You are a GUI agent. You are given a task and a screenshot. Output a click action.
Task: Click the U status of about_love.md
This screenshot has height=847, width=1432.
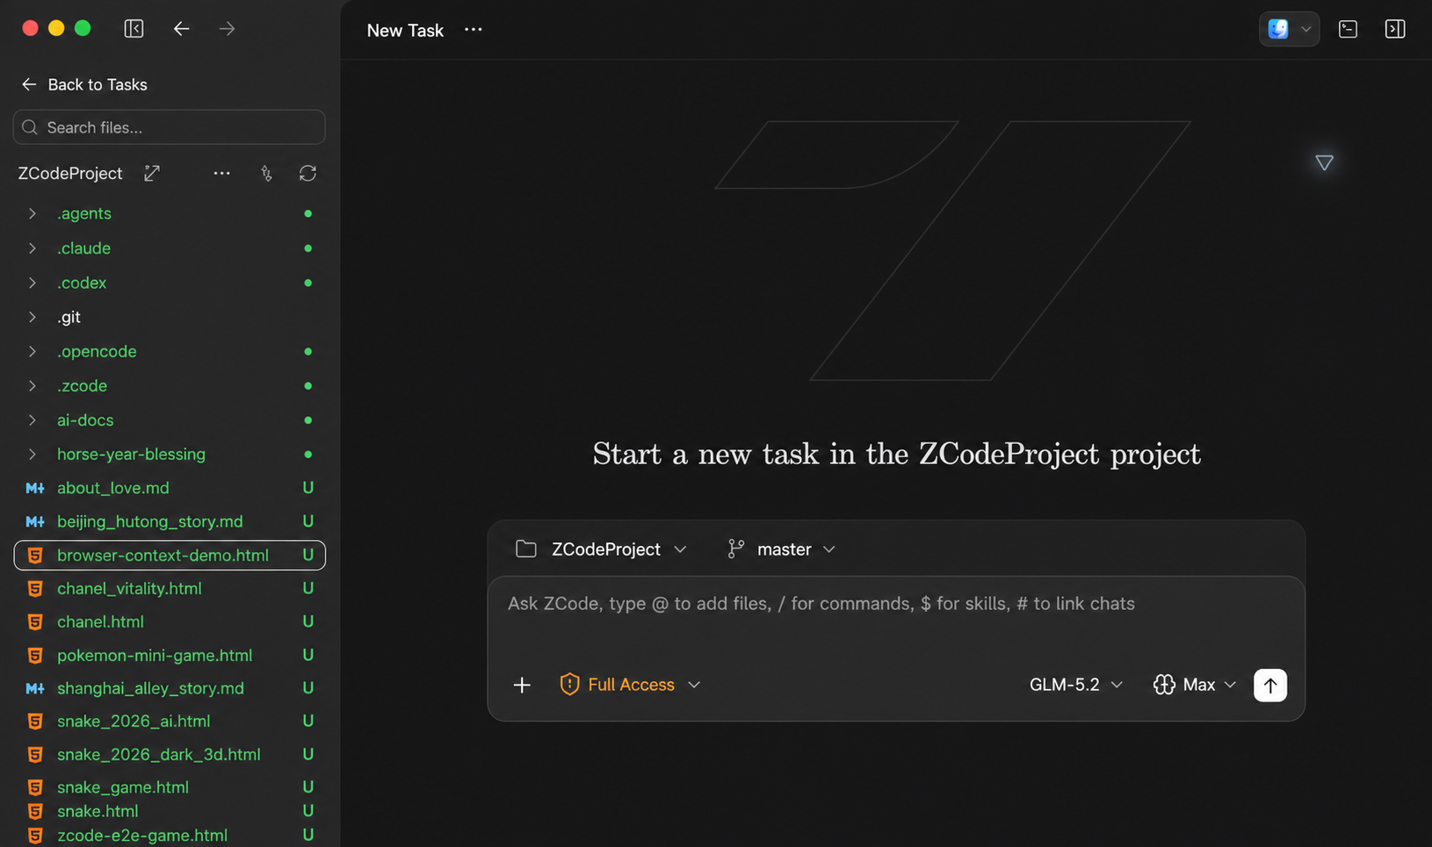(307, 488)
